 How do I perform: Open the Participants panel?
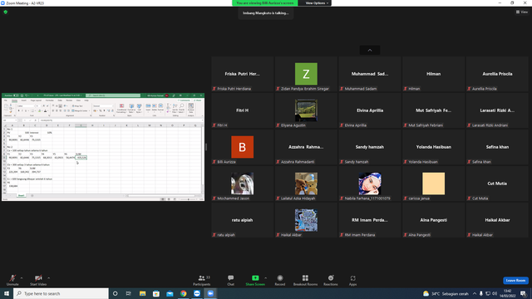pos(202,280)
